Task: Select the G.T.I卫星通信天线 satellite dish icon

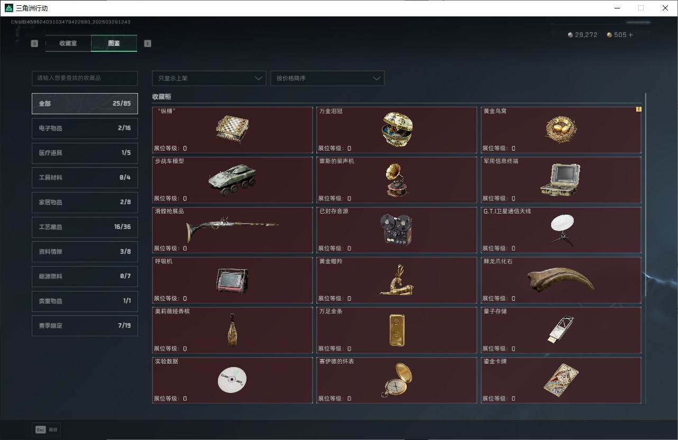Action: click(x=561, y=231)
